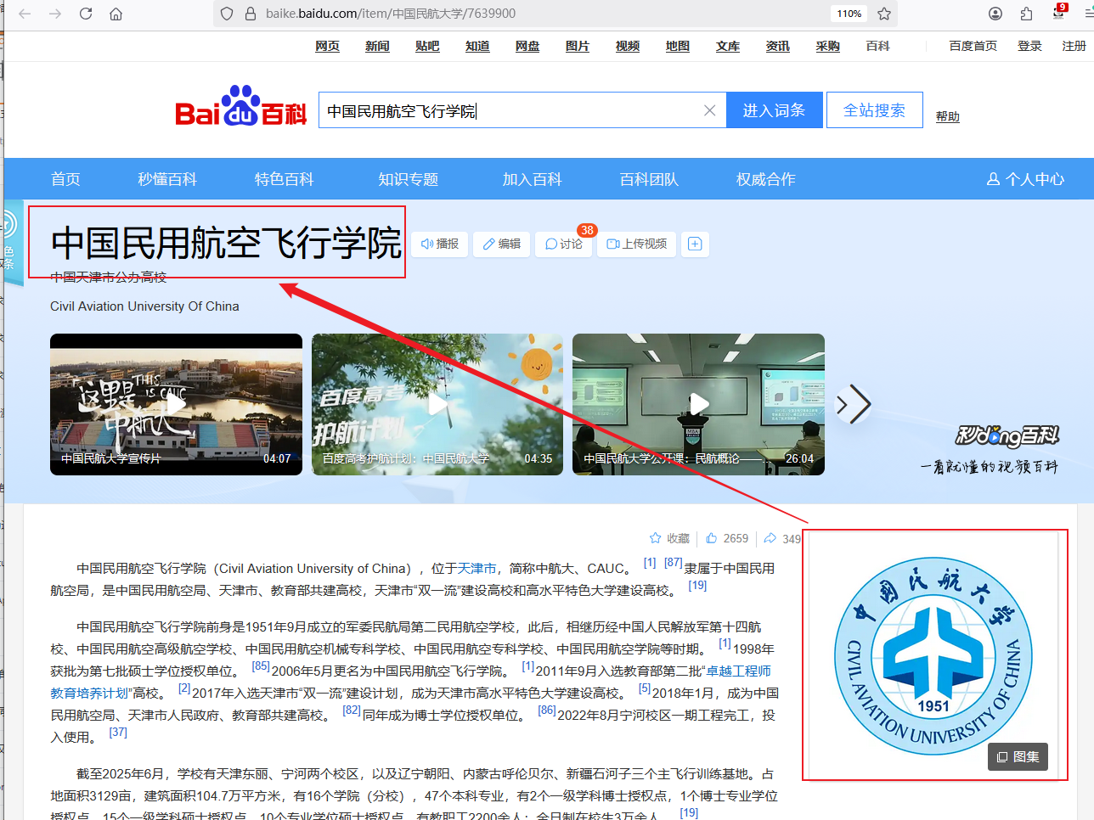
Task: Select 知识专题 menu item
Action: (409, 179)
